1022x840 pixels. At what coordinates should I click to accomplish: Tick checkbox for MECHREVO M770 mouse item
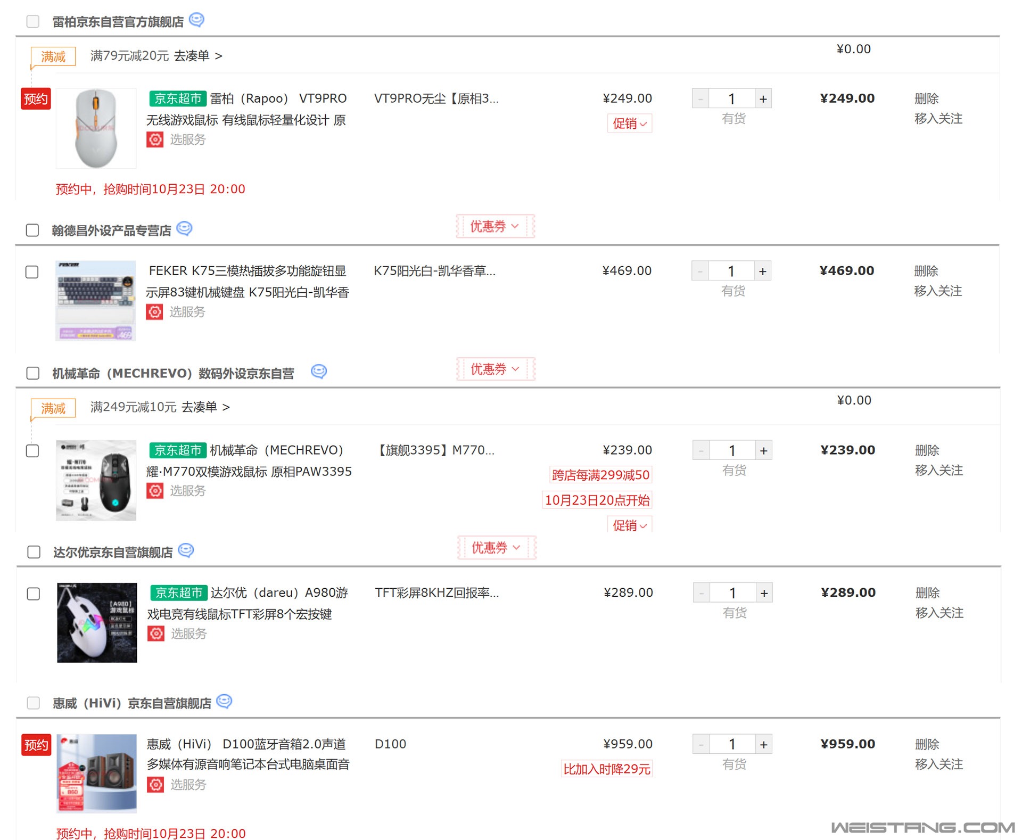(x=32, y=451)
